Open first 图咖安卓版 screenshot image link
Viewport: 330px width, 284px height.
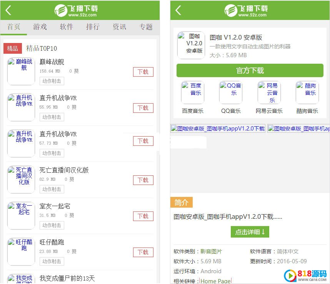(x=218, y=129)
